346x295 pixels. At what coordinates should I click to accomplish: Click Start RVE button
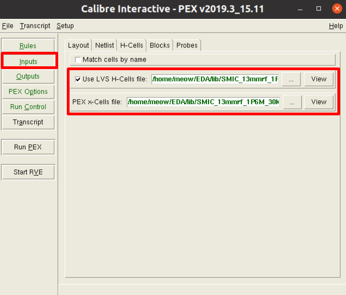(28, 172)
